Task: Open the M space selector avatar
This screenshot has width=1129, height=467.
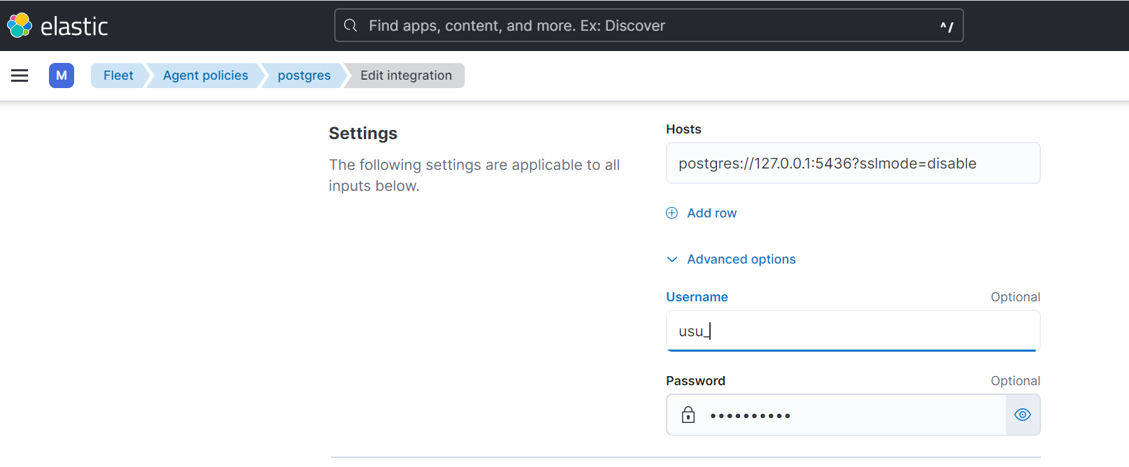Action: pyautogui.click(x=62, y=76)
